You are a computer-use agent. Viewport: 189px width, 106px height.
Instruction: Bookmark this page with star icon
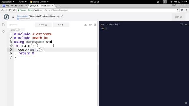177,10
